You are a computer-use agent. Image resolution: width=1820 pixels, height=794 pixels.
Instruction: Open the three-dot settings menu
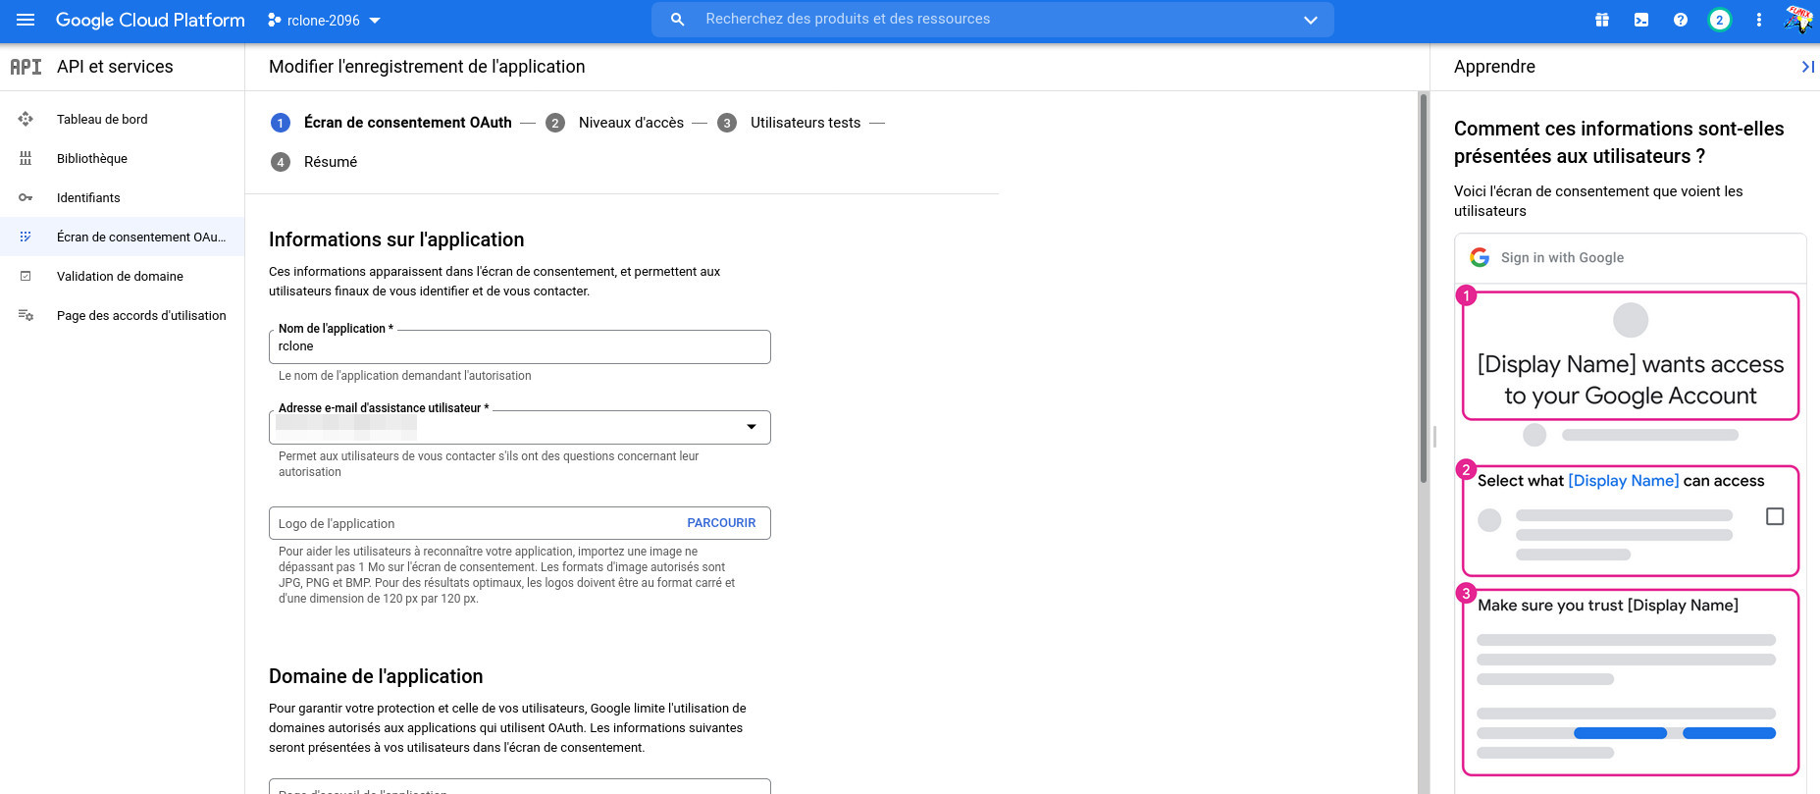click(x=1759, y=20)
